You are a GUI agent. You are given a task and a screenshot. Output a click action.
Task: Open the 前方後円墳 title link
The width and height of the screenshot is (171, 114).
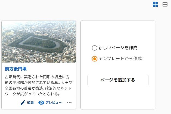click(16, 69)
